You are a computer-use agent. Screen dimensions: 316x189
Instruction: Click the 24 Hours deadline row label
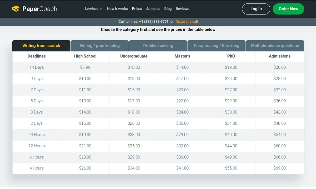(x=37, y=135)
